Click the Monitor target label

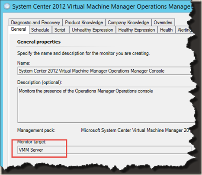(32, 142)
